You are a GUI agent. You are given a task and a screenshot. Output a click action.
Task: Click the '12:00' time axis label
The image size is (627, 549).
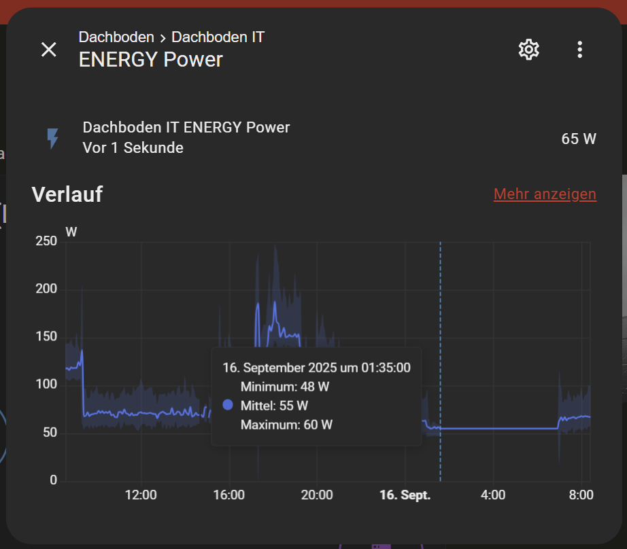141,495
